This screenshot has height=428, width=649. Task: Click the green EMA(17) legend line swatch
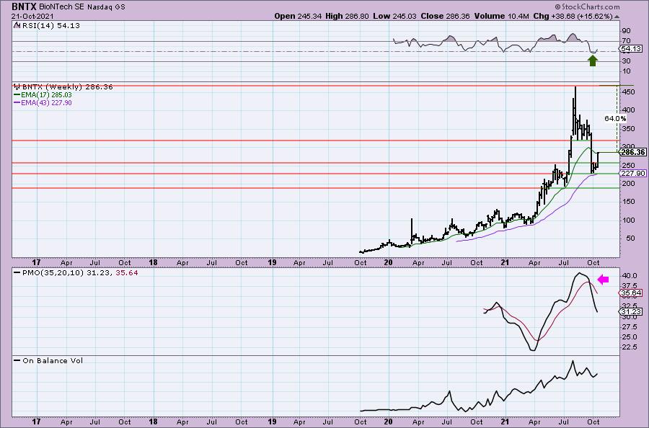[x=17, y=95]
